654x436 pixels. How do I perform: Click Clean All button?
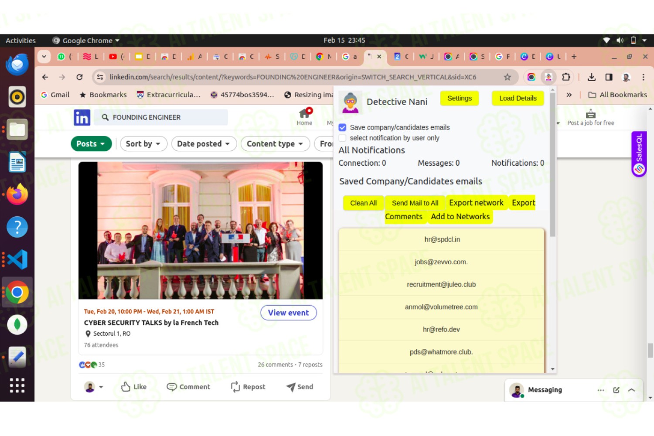point(363,203)
